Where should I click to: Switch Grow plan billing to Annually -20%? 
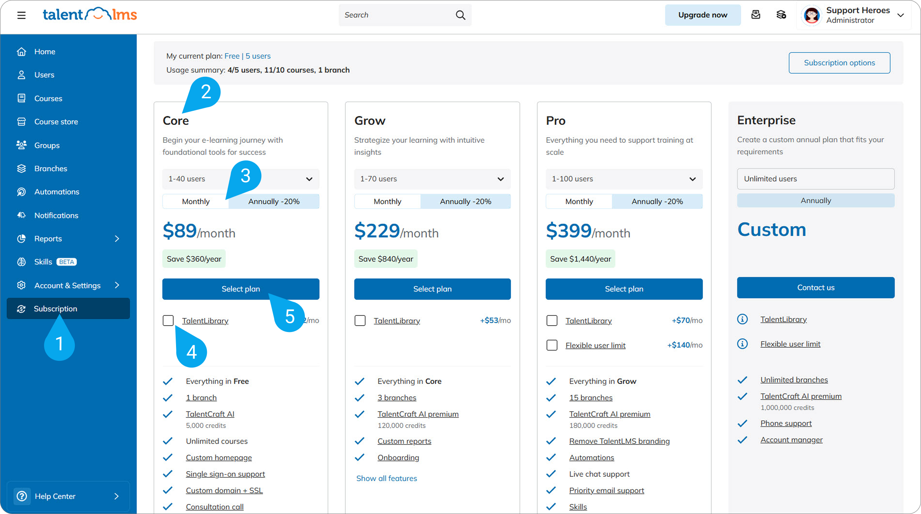pyautogui.click(x=466, y=201)
